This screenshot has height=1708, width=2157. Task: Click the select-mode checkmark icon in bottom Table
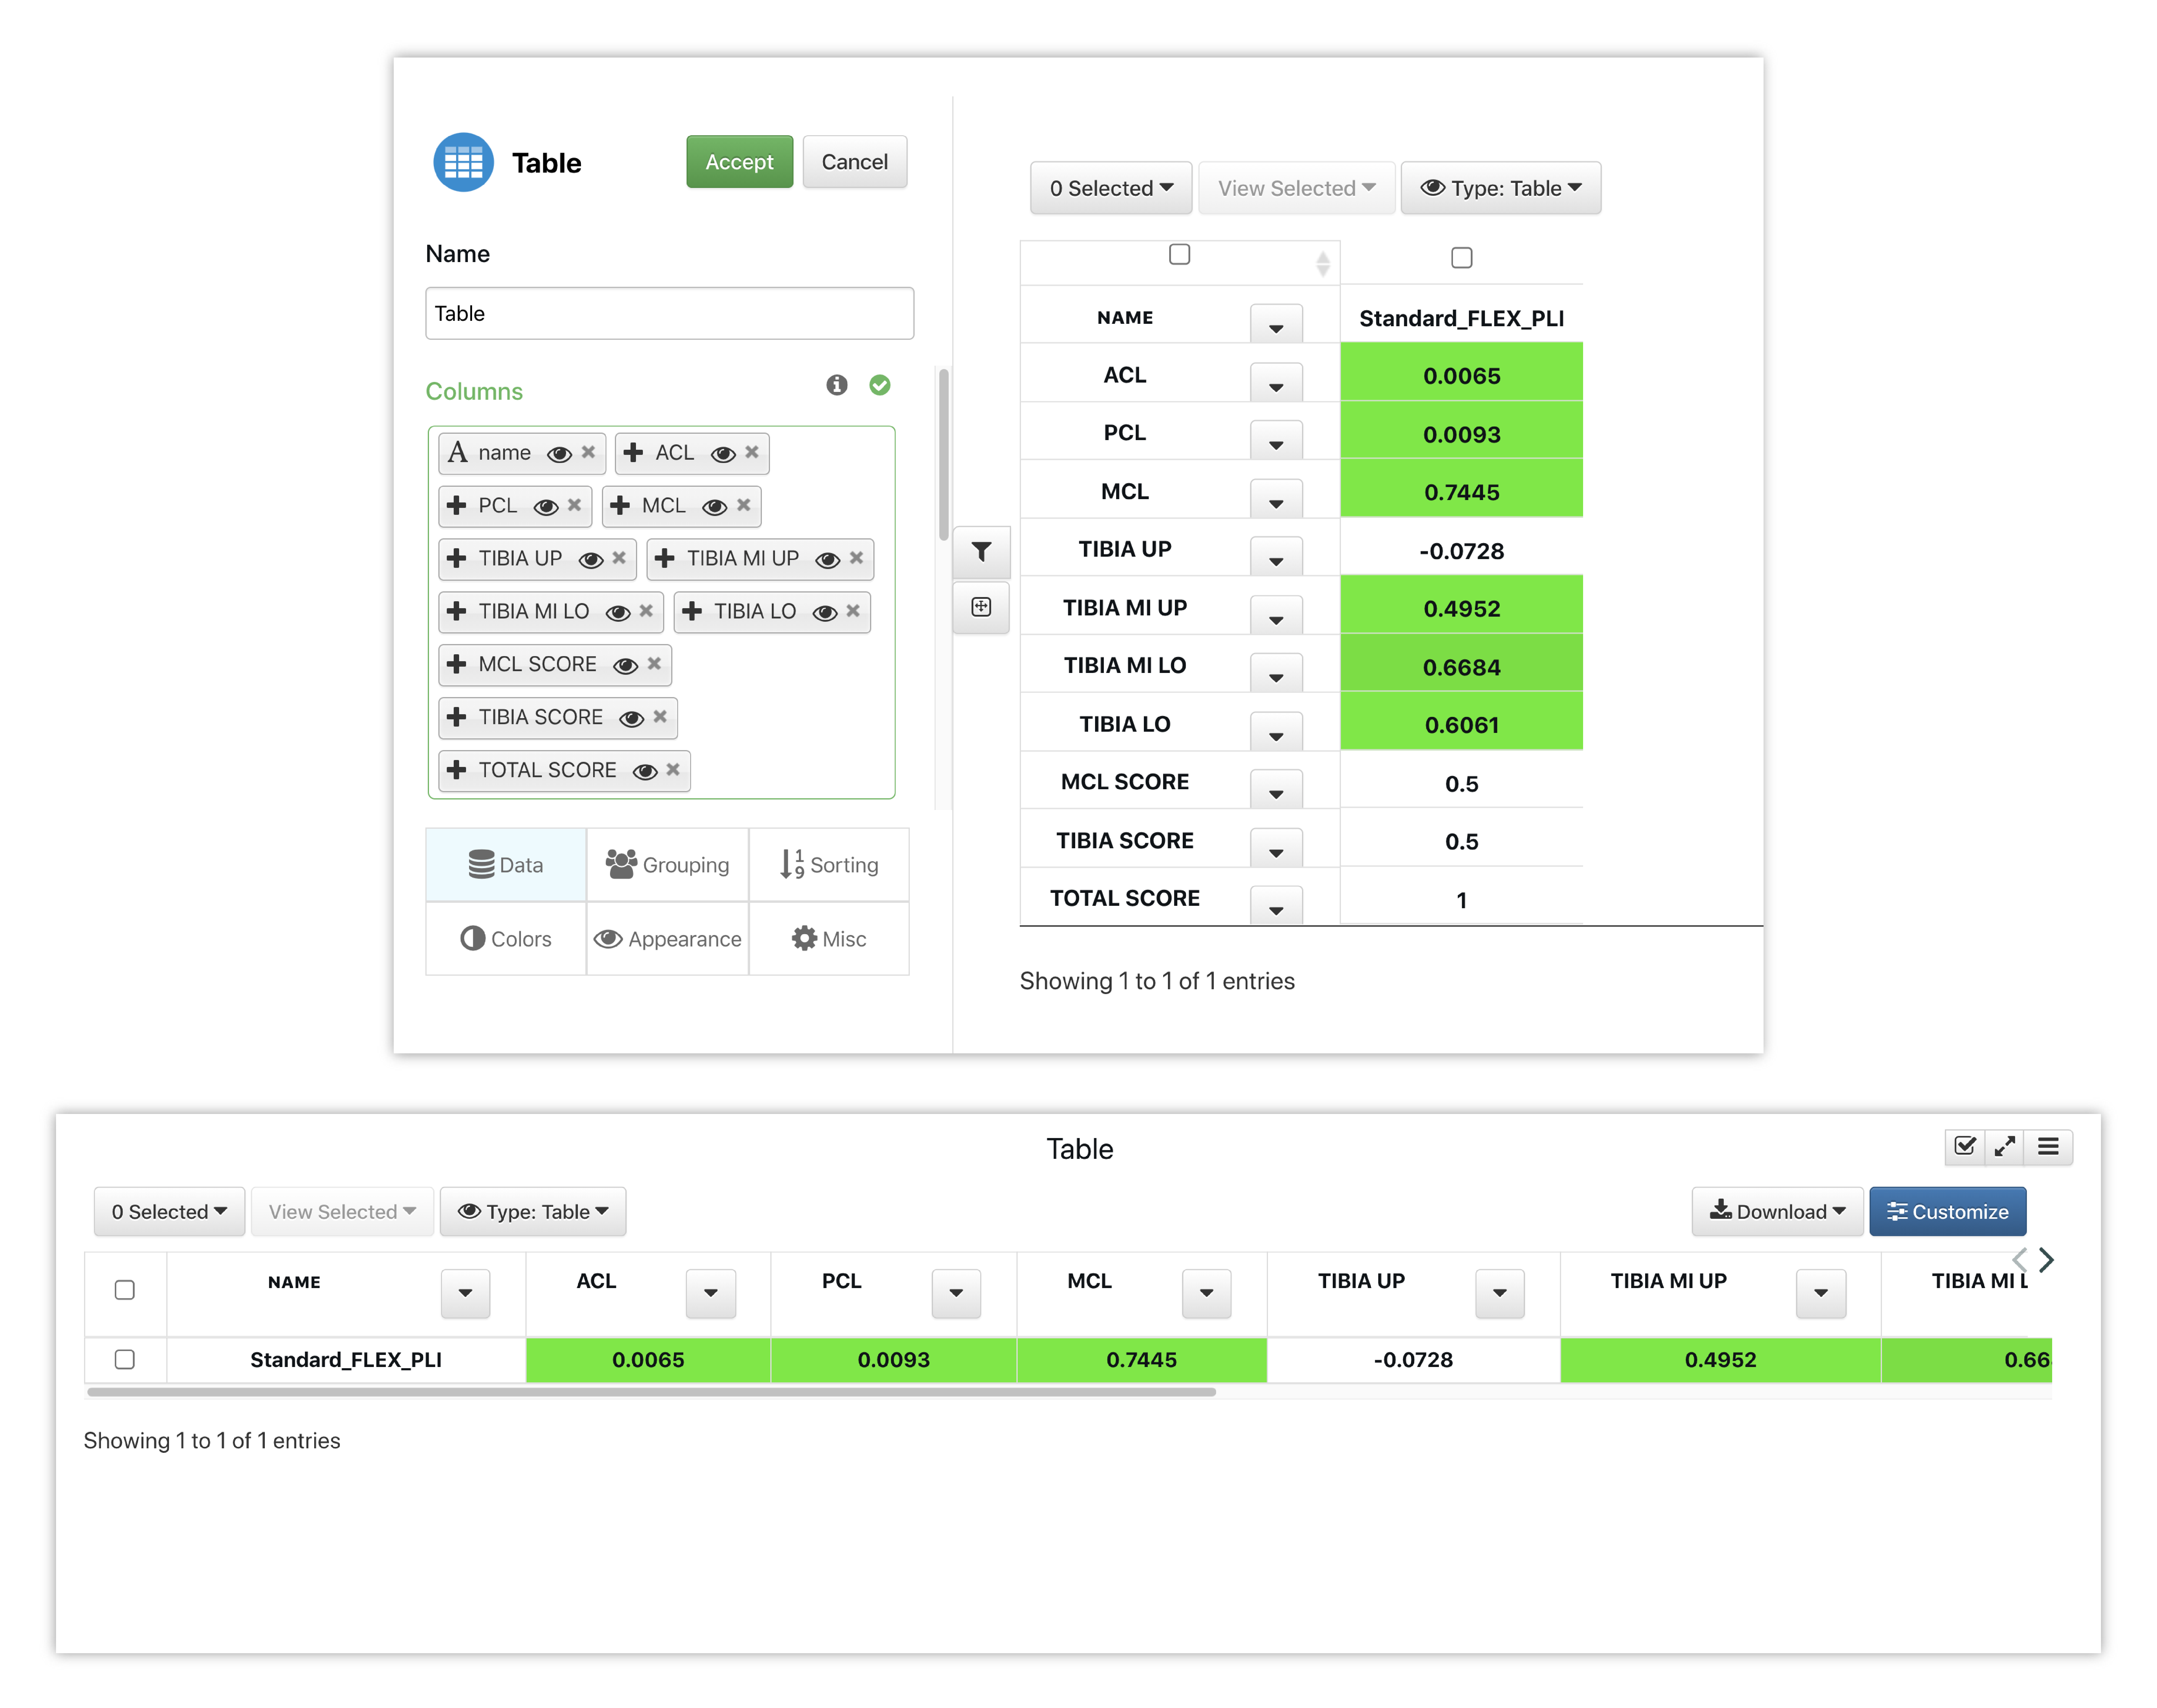(1965, 1147)
